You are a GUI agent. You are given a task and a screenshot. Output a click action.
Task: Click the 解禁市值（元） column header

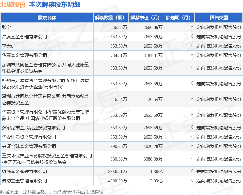146,18
